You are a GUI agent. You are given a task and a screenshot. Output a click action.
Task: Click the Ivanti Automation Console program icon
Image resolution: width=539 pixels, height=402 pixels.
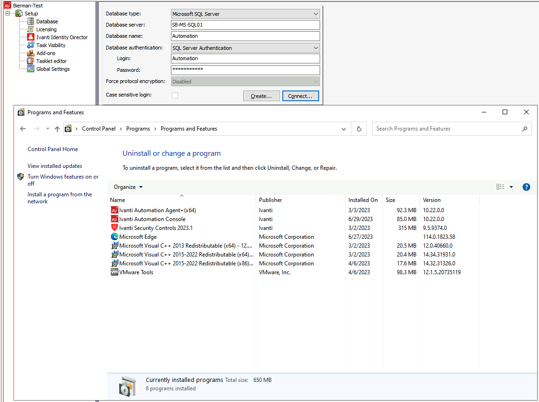coord(115,219)
